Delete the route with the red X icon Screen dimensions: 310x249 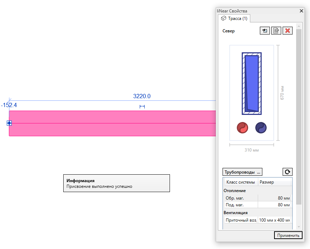pyautogui.click(x=288, y=31)
